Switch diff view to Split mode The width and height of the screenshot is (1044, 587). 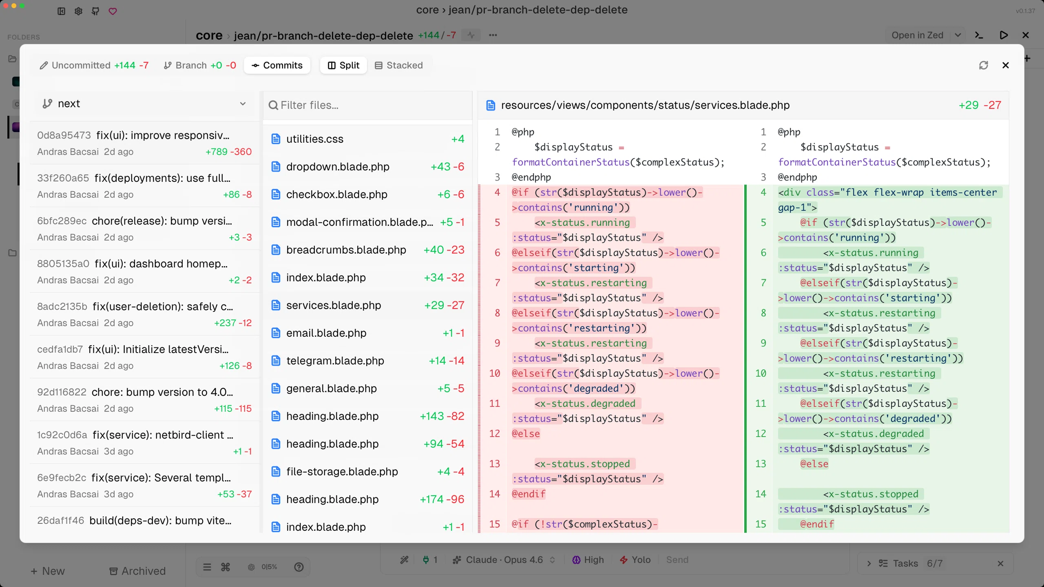343,65
